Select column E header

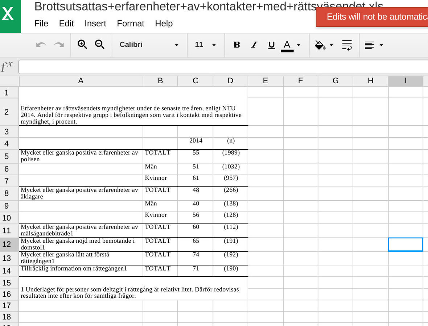[265, 81]
